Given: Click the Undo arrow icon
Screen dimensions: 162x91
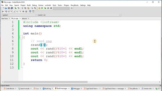Looking at the screenshot, I should tap(15, 8).
